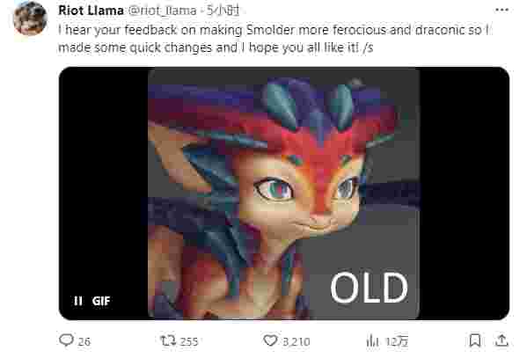
Task: Like the tweet with the heart icon
Action: tap(270, 340)
